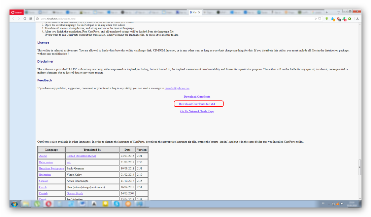
Task: Click the Arnau Boncompte table cell
Action: (x=92, y=181)
